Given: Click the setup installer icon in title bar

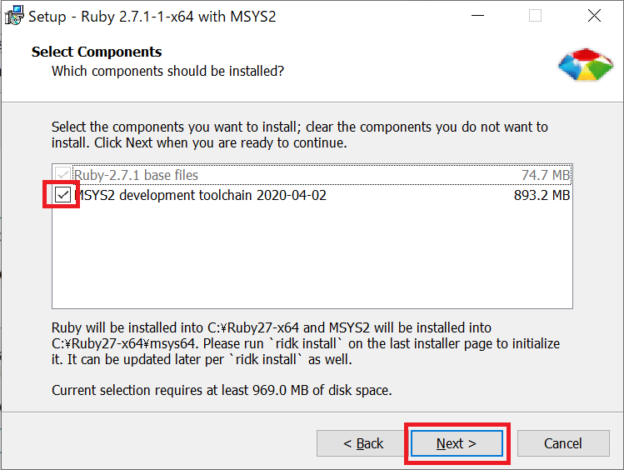Looking at the screenshot, I should click(x=14, y=16).
